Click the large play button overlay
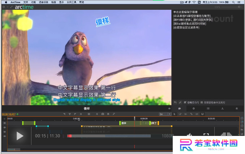245x154 pixels. (x=20, y=136)
